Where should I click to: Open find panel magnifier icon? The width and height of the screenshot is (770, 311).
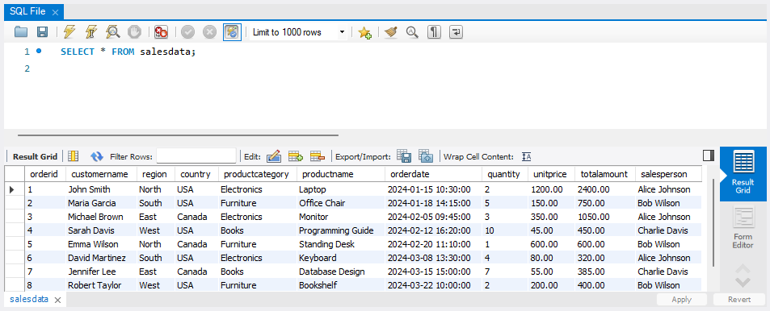412,32
